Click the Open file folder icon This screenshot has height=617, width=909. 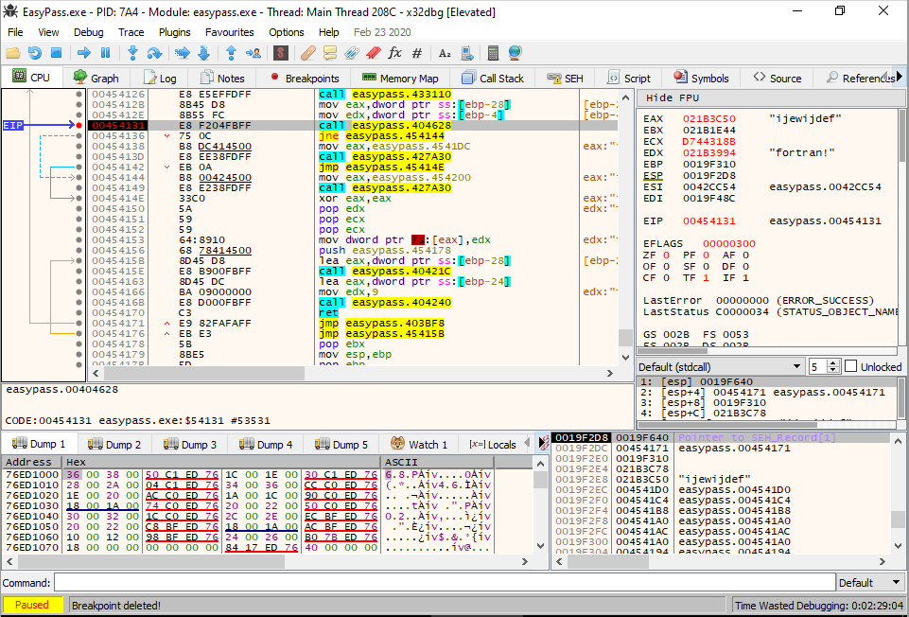[12, 53]
